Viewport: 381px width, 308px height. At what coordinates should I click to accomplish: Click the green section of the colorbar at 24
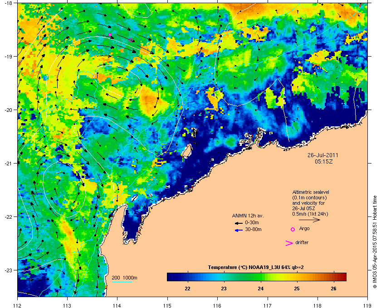(x=261, y=277)
